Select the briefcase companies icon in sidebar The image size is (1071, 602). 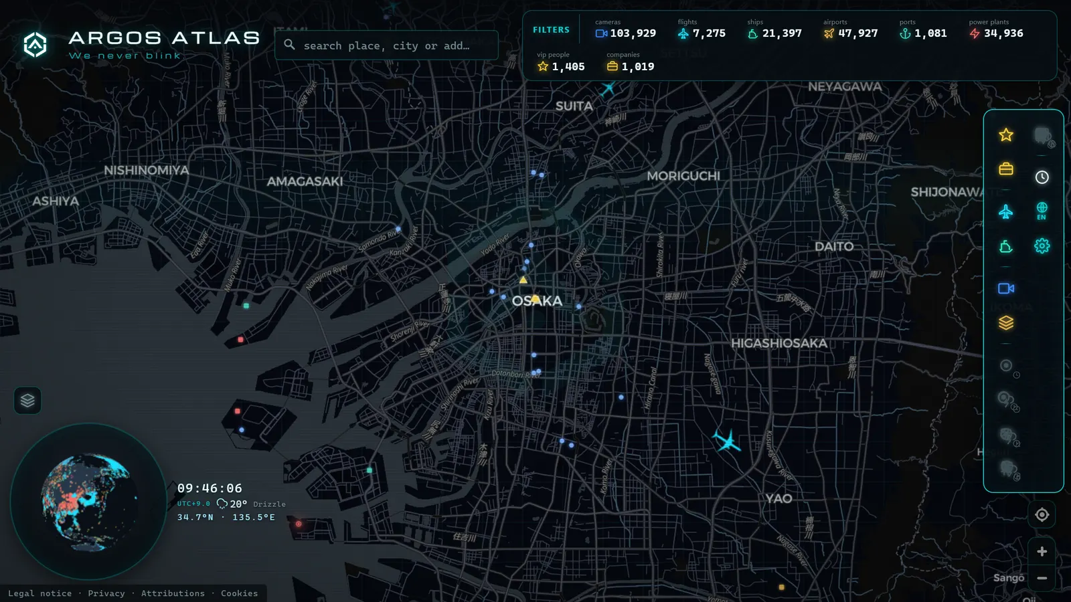point(1006,169)
